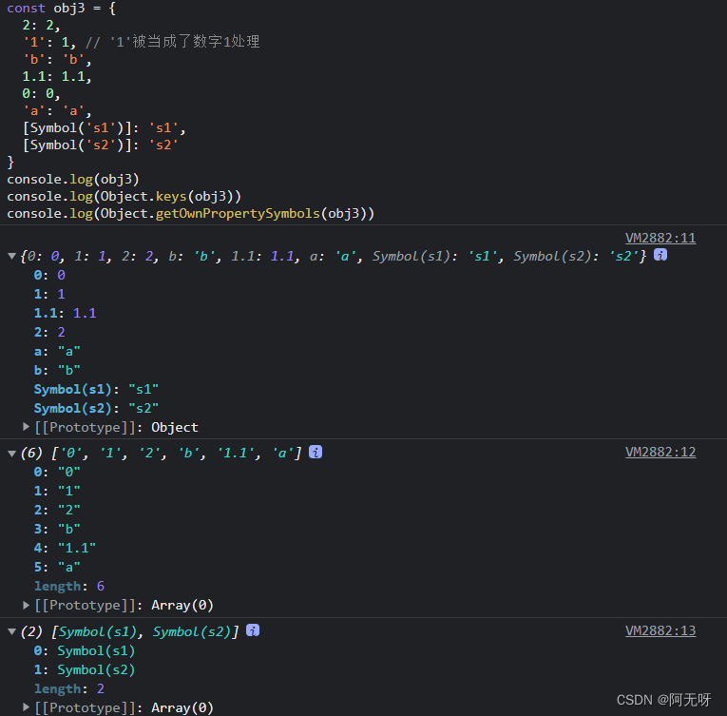Collapse the (6) keys array output
Screen dimensions: 727x716
(x=11, y=454)
